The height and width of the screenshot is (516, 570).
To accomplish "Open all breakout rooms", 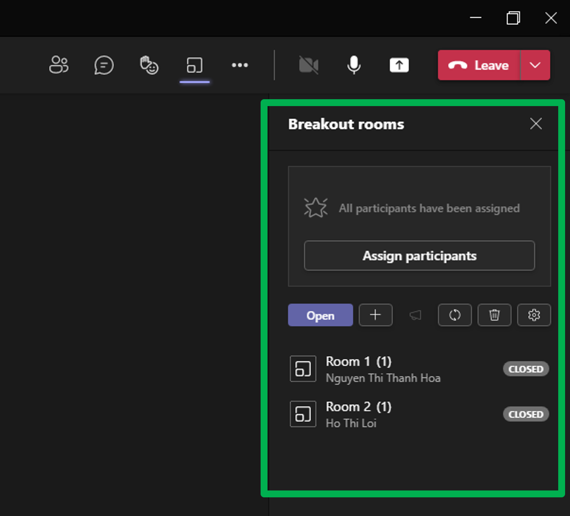I will click(320, 315).
